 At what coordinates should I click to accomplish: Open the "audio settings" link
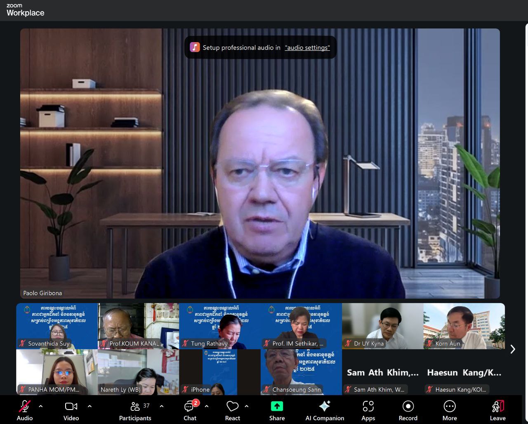307,47
